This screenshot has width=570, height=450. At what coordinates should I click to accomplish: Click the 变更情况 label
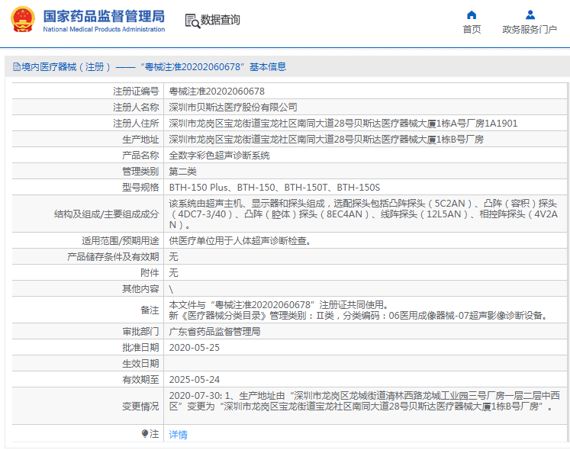pos(140,406)
